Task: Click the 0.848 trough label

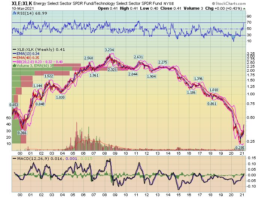Action: (40, 104)
